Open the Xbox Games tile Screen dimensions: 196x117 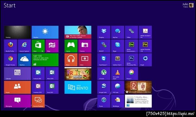tap(71, 46)
